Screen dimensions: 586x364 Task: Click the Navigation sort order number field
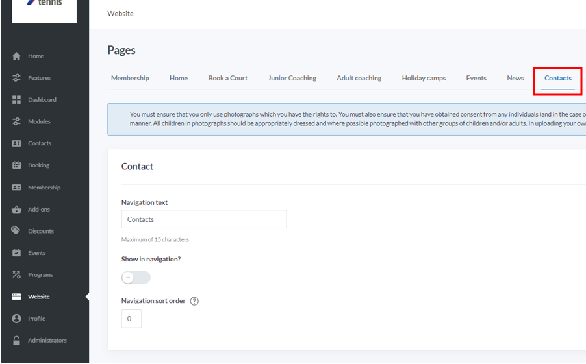131,319
